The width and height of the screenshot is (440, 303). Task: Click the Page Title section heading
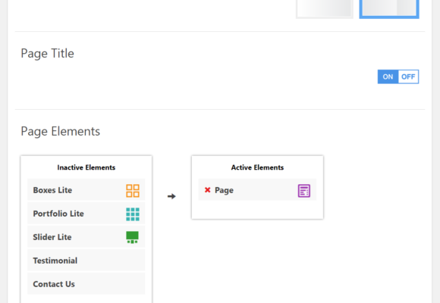click(x=48, y=54)
